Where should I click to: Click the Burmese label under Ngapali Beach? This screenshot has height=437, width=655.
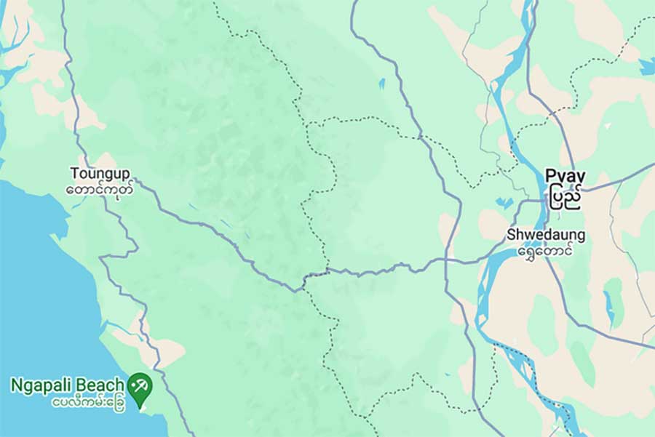coord(89,404)
